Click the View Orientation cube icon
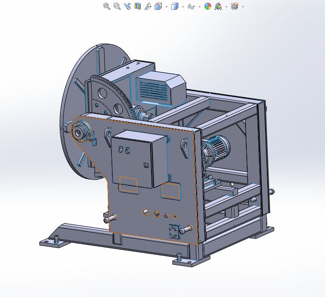Viewport: 325px width, 297px height. click(x=158, y=6)
